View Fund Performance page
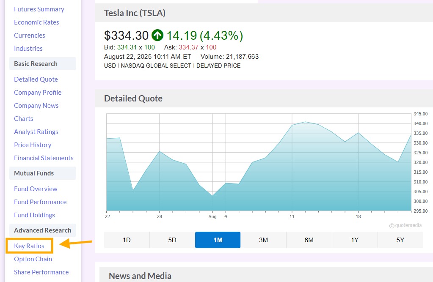The image size is (433, 282). [40, 202]
